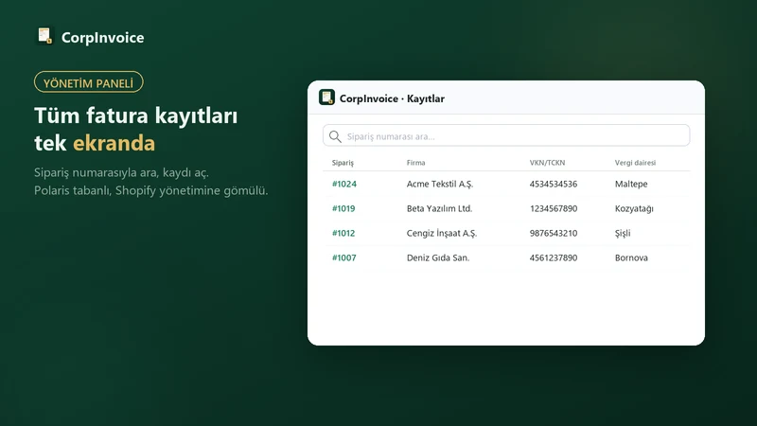Viewport: 757px width, 426px height.
Task: Click the CorpInvoice · Kayıtlar panel title
Action: point(392,98)
